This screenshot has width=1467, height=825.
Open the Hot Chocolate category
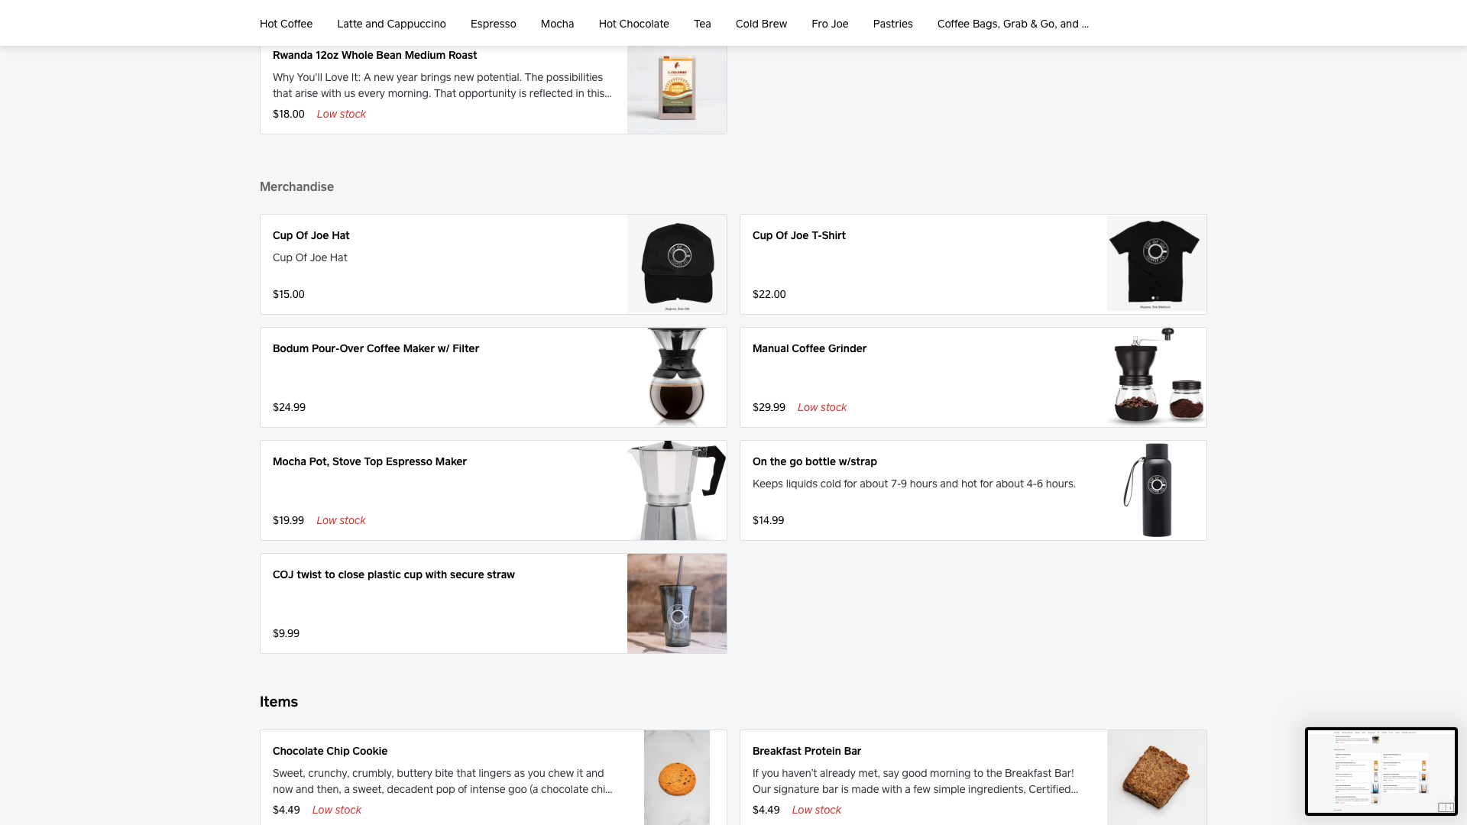point(633,24)
